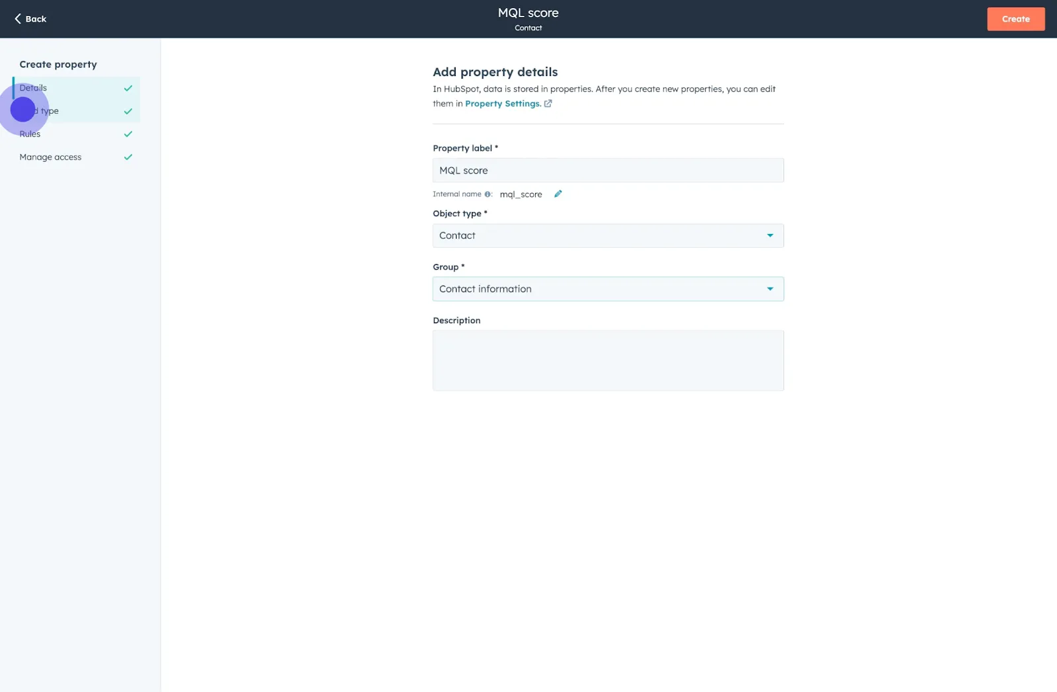Go Back to previous page
This screenshot has width=1057, height=692.
30,19
